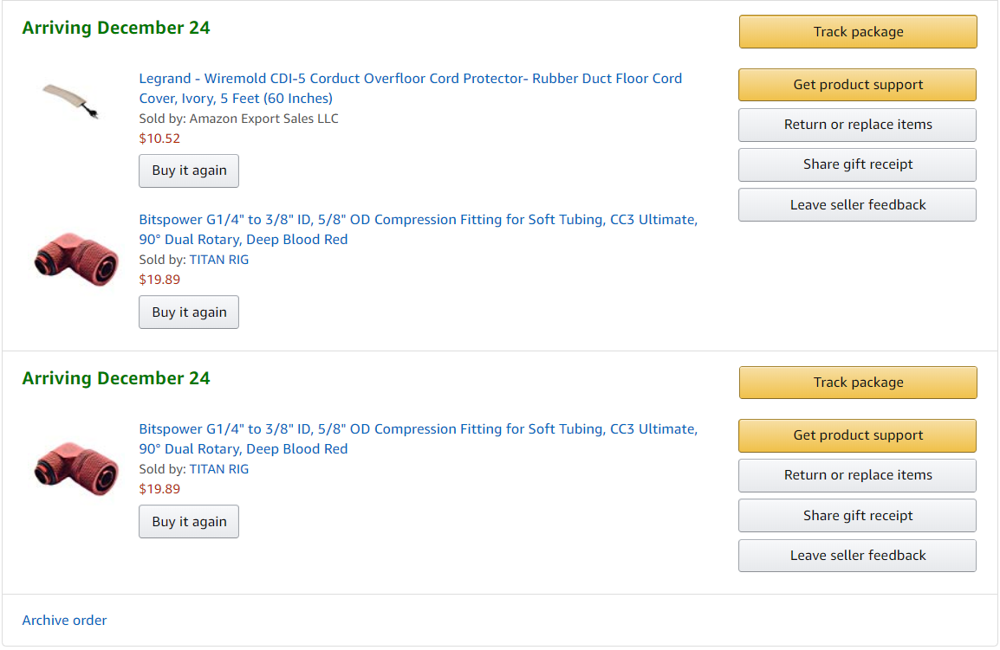Archive this order

(65, 621)
